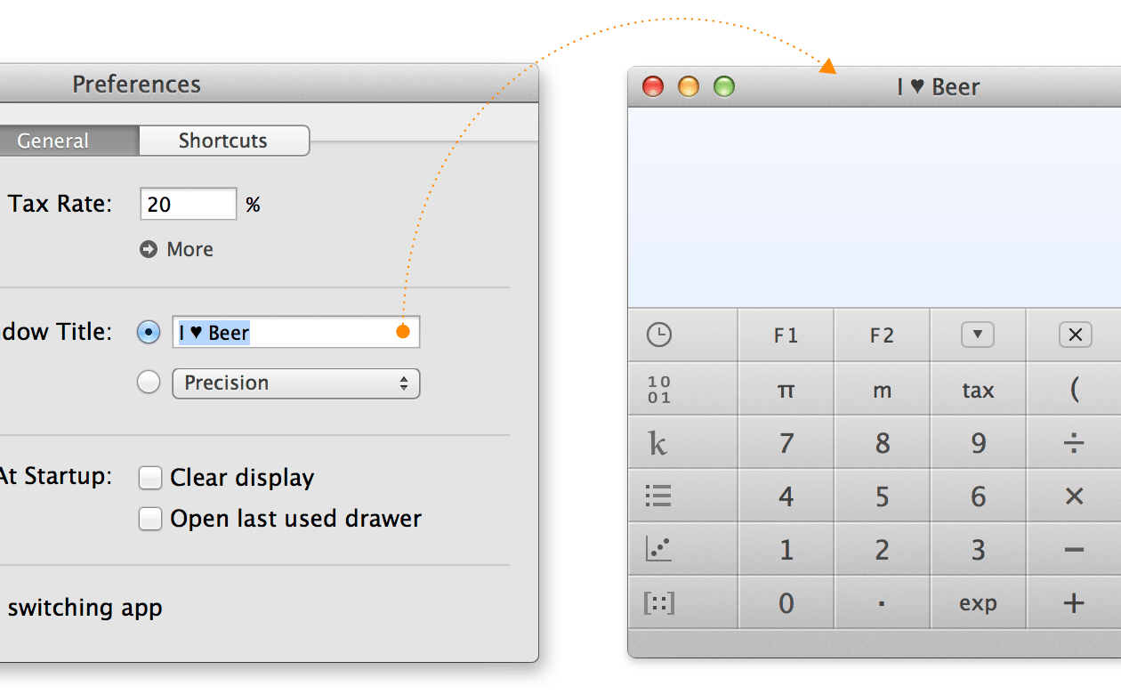This screenshot has height=694, width=1121.
Task: Open the list drawer icon
Action: click(x=658, y=496)
